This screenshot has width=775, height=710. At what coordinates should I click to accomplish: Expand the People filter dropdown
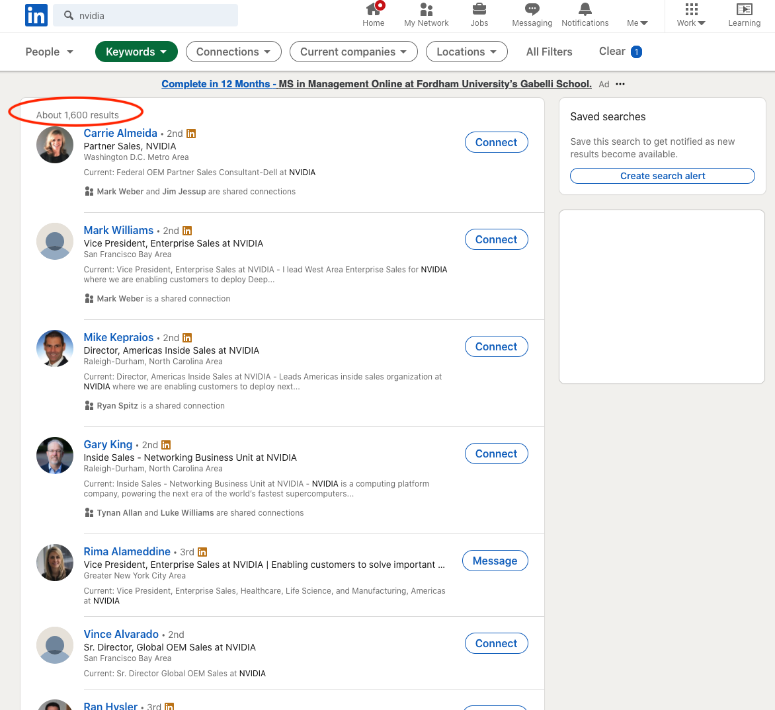click(49, 52)
